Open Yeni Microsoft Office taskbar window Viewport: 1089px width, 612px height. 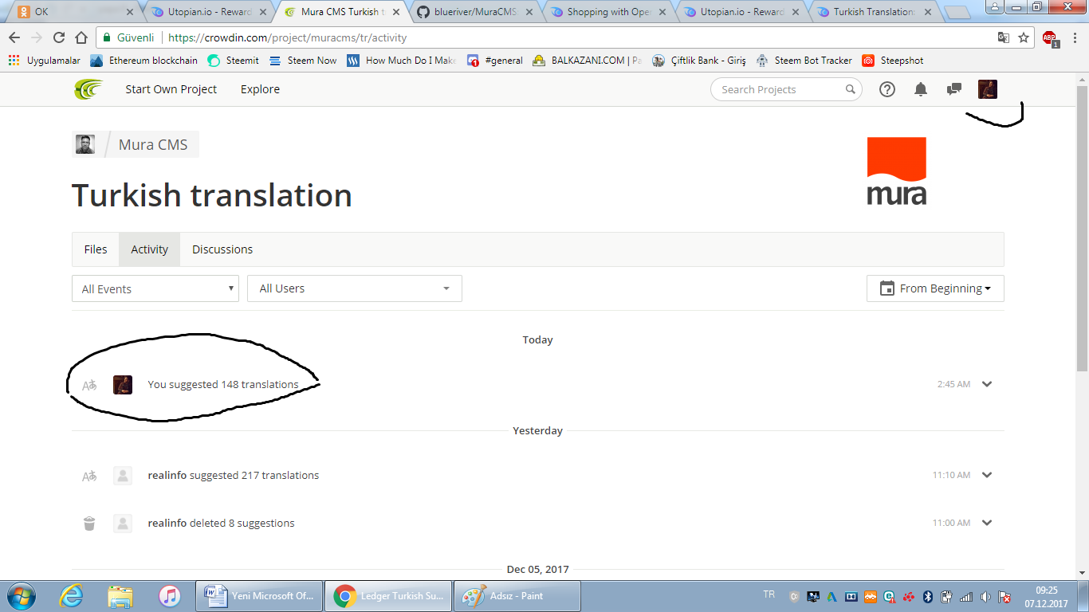click(259, 595)
